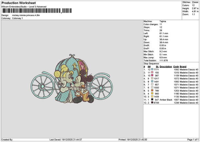Viewport: 200px width, 142px height.
Task: Select the off-white swatch for 657 stitches
Action: coord(152,85)
